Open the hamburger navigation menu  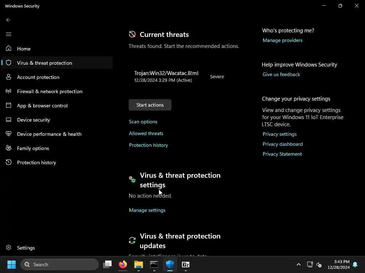pos(9,34)
